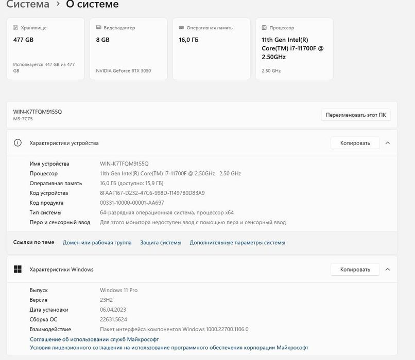Image resolution: width=415 pixels, height=360 pixels.
Task: Open the Защита системы link
Action: pyautogui.click(x=161, y=243)
